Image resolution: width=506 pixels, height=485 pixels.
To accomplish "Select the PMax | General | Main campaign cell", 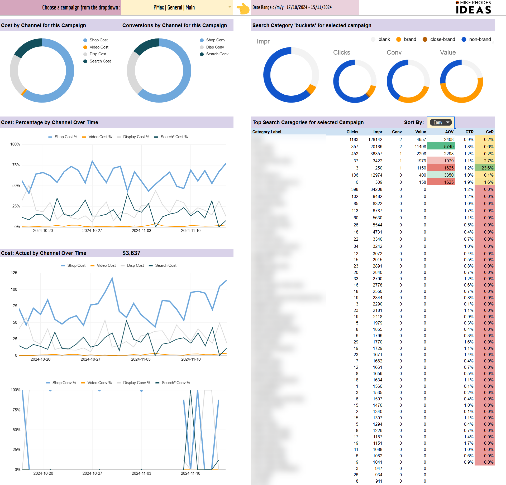I will (x=174, y=7).
